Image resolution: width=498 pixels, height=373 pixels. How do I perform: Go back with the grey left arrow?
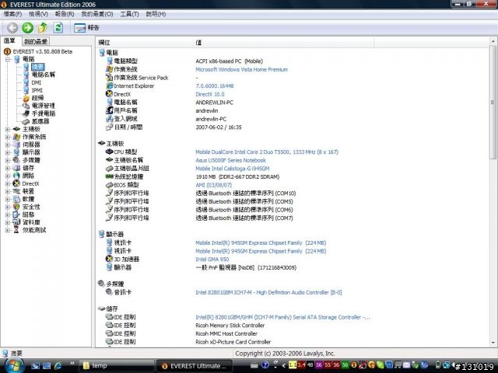pos(12,28)
